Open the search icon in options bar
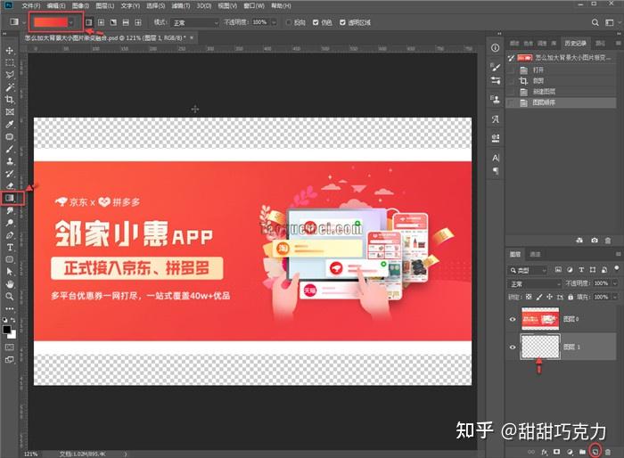This screenshot has width=624, height=458. pyautogui.click(x=595, y=22)
